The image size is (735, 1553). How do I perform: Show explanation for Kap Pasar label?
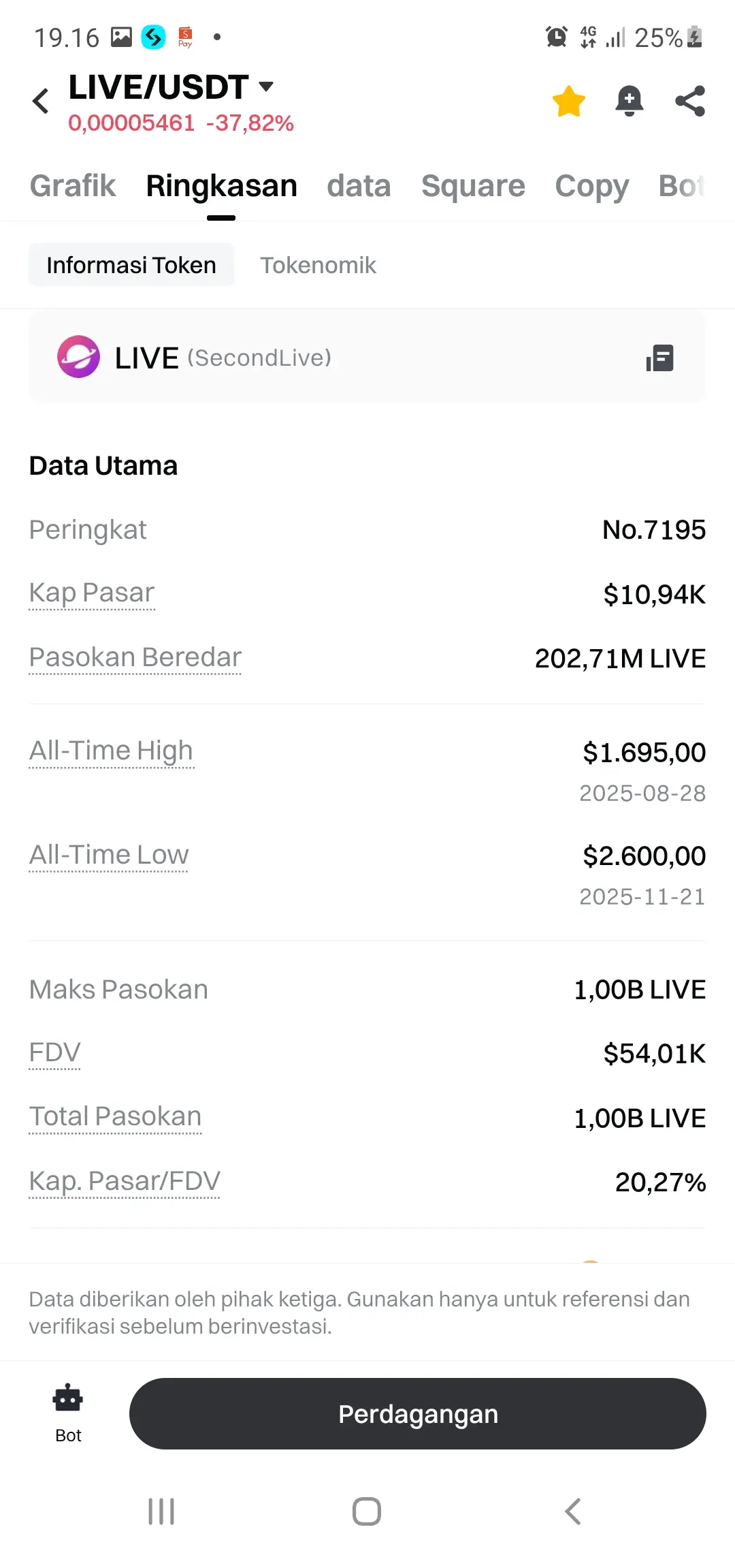click(x=92, y=593)
